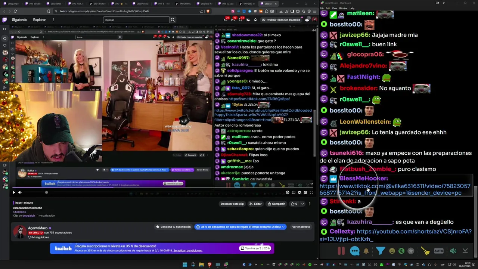Open the Charlando category link

point(19,212)
